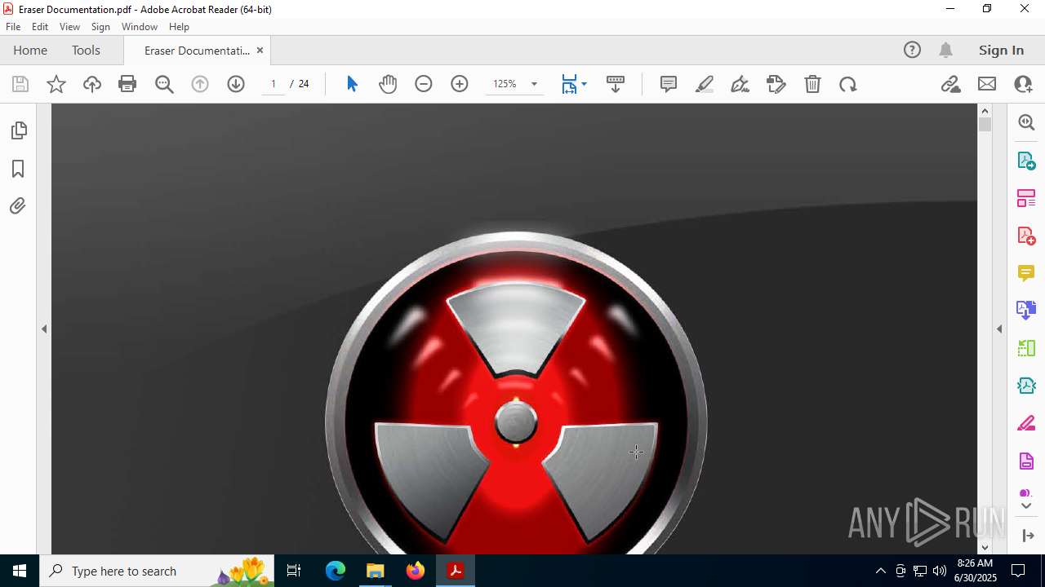1045x587 pixels.
Task: Upload file to cloud icon
Action: click(x=92, y=84)
